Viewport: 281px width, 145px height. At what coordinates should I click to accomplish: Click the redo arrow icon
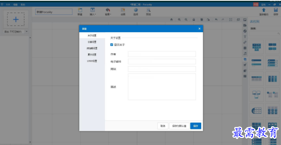click(x=223, y=20)
